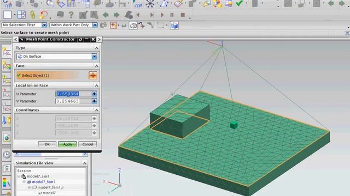The image size is (350, 196).
Task: Click the U Parameter value field
Action: pos(73,94)
